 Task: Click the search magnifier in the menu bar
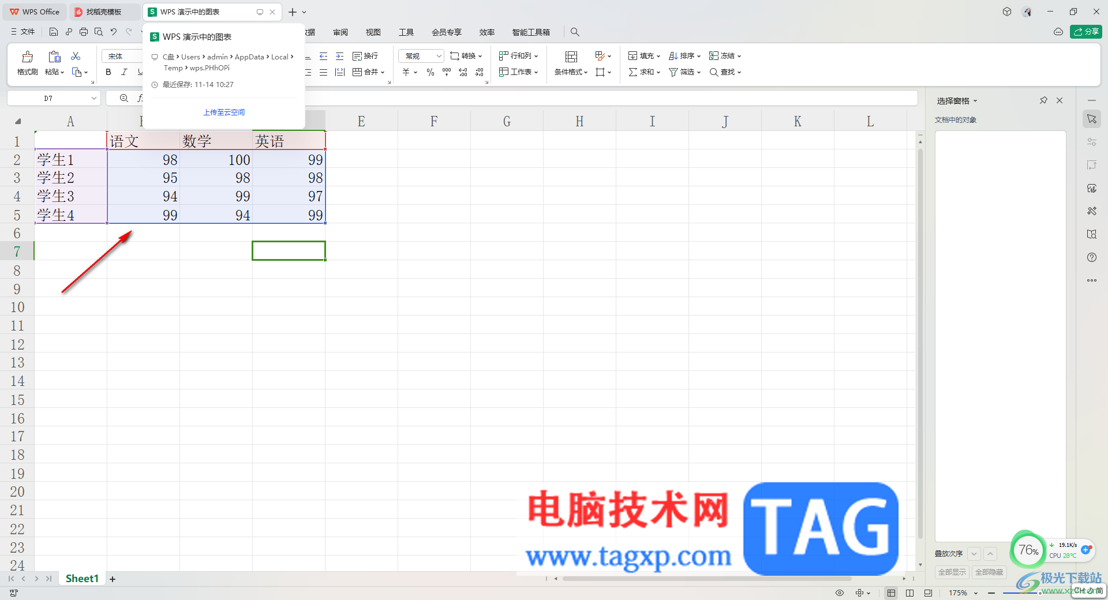(575, 32)
